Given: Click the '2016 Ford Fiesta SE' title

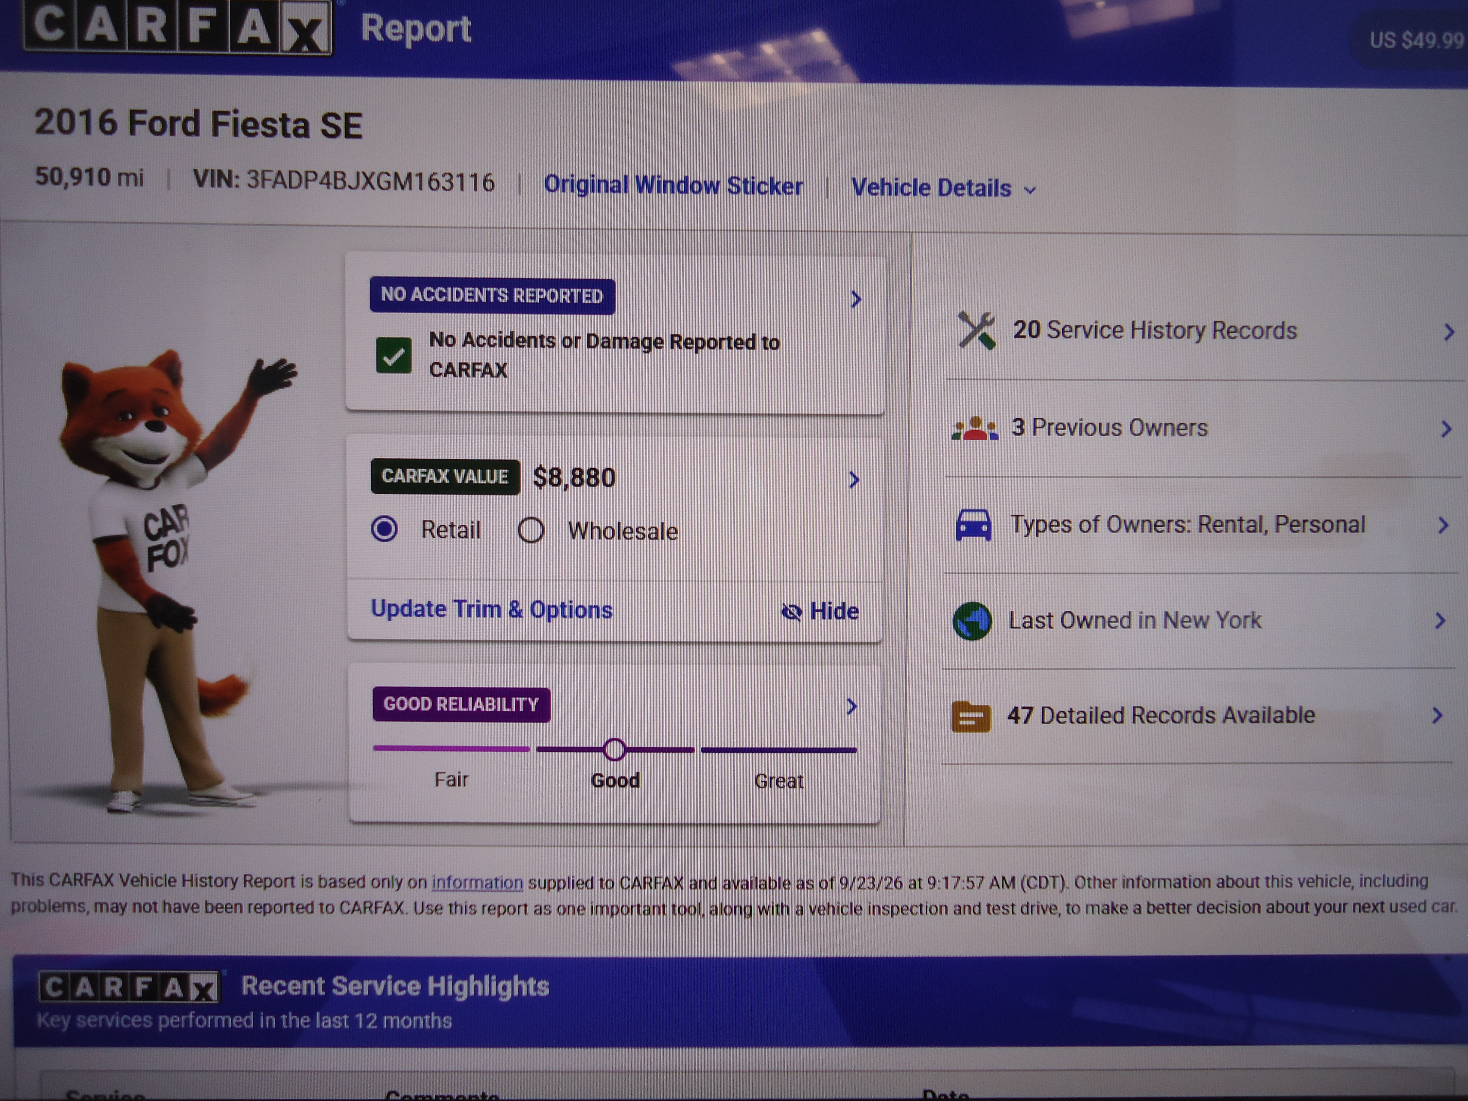Looking at the screenshot, I should point(198,124).
